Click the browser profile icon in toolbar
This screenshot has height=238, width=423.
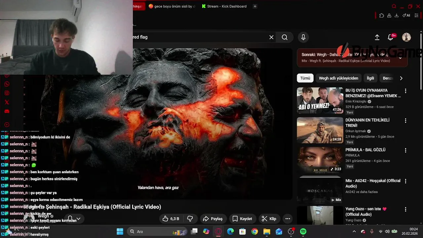pyautogui.click(x=389, y=16)
